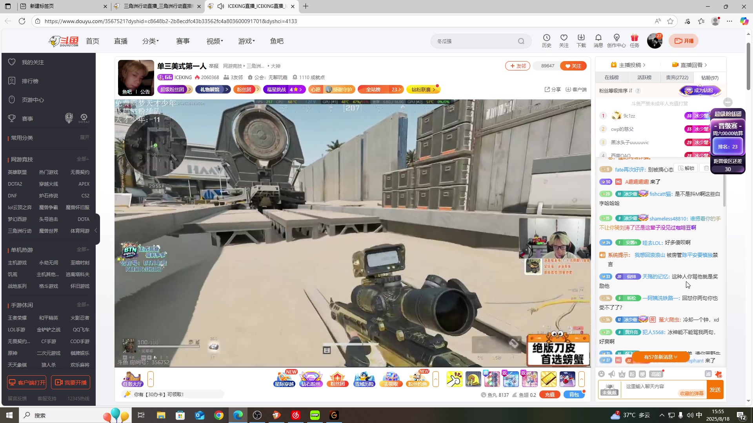Expand 全部 in 网游竞技 section
The image size is (753, 423).
pos(83,159)
